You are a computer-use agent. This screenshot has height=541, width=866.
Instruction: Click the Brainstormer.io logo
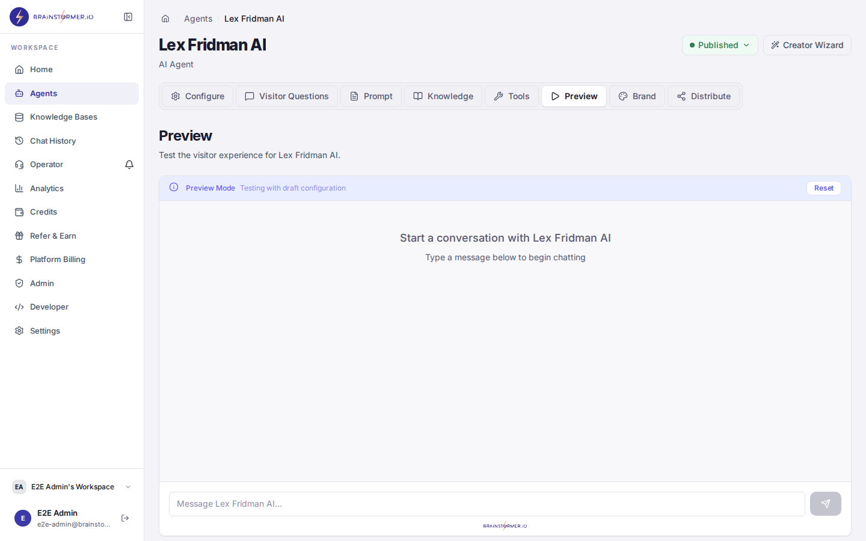click(x=52, y=17)
